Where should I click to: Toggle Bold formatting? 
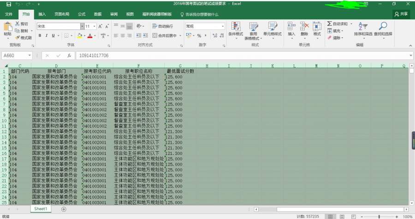pyautogui.click(x=40, y=36)
